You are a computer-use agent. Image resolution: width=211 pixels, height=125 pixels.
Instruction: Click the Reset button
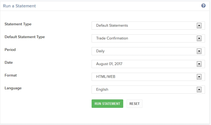click(x=134, y=104)
